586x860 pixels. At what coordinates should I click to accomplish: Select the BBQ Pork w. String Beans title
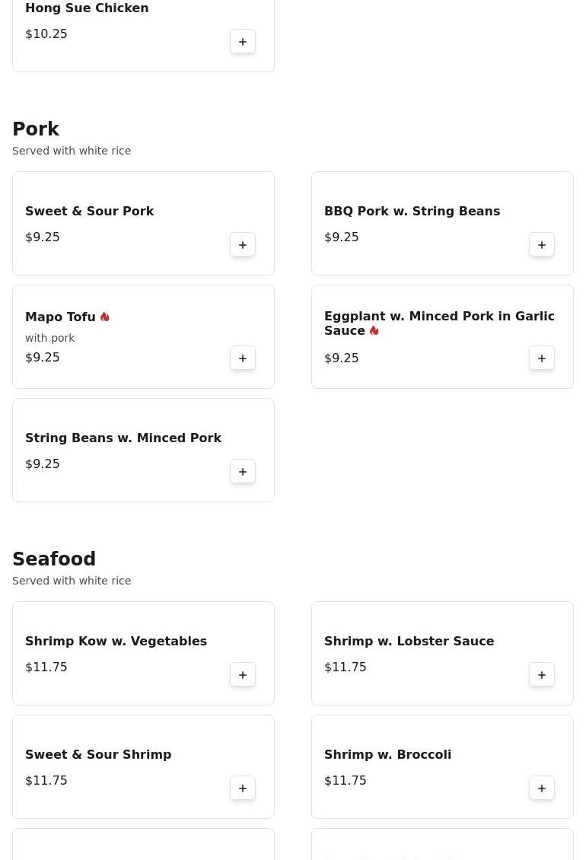click(412, 211)
